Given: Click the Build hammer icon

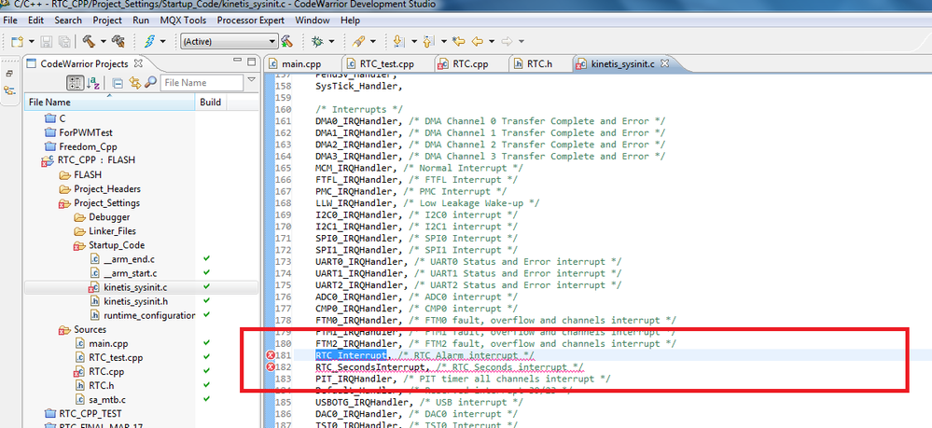Looking at the screenshot, I should tap(90, 41).
